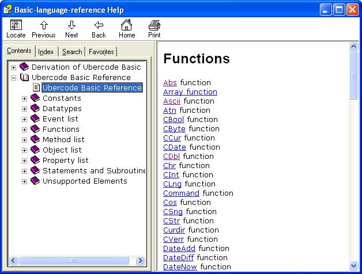Click the tree pane horizontal scrollbar right arrow
Image resolution: width=362 pixels, height=274 pixels.
coord(142,261)
